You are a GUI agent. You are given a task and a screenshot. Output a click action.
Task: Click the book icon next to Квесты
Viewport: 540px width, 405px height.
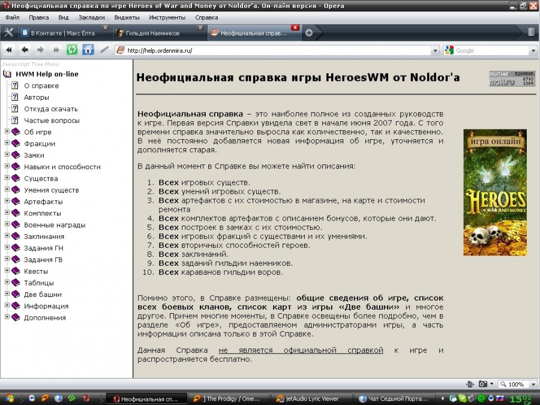coord(16,271)
